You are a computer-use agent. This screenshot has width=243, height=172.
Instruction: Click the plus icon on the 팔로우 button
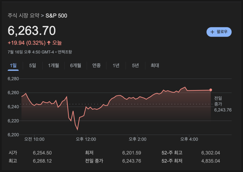[212, 32]
